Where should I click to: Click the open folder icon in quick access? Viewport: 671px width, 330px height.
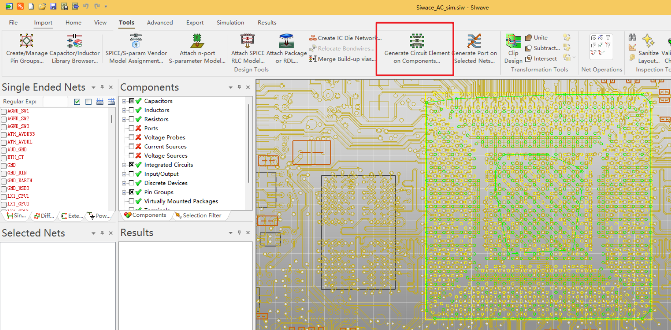point(42,6)
